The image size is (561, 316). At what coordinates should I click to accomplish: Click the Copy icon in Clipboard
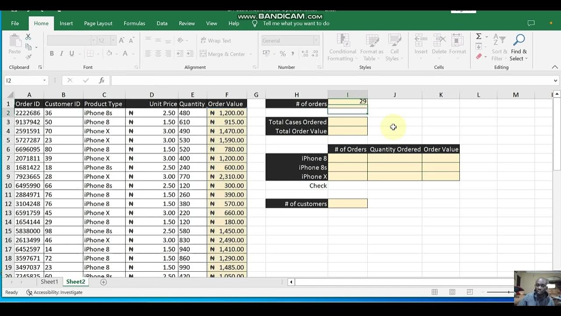(28, 47)
